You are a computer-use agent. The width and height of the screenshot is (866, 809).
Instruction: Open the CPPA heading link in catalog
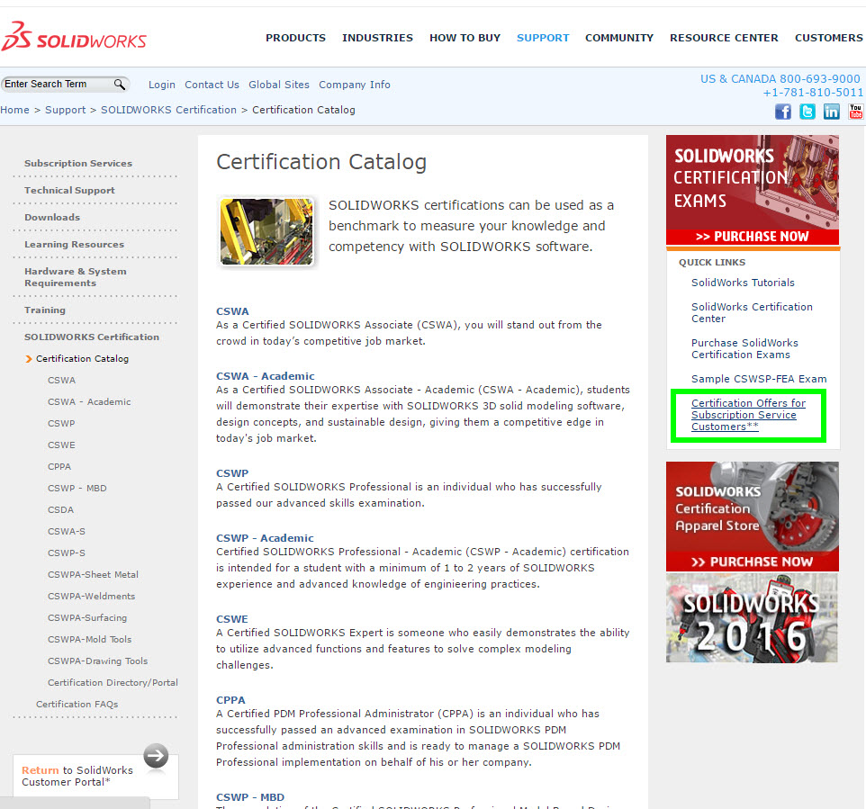pyautogui.click(x=230, y=700)
